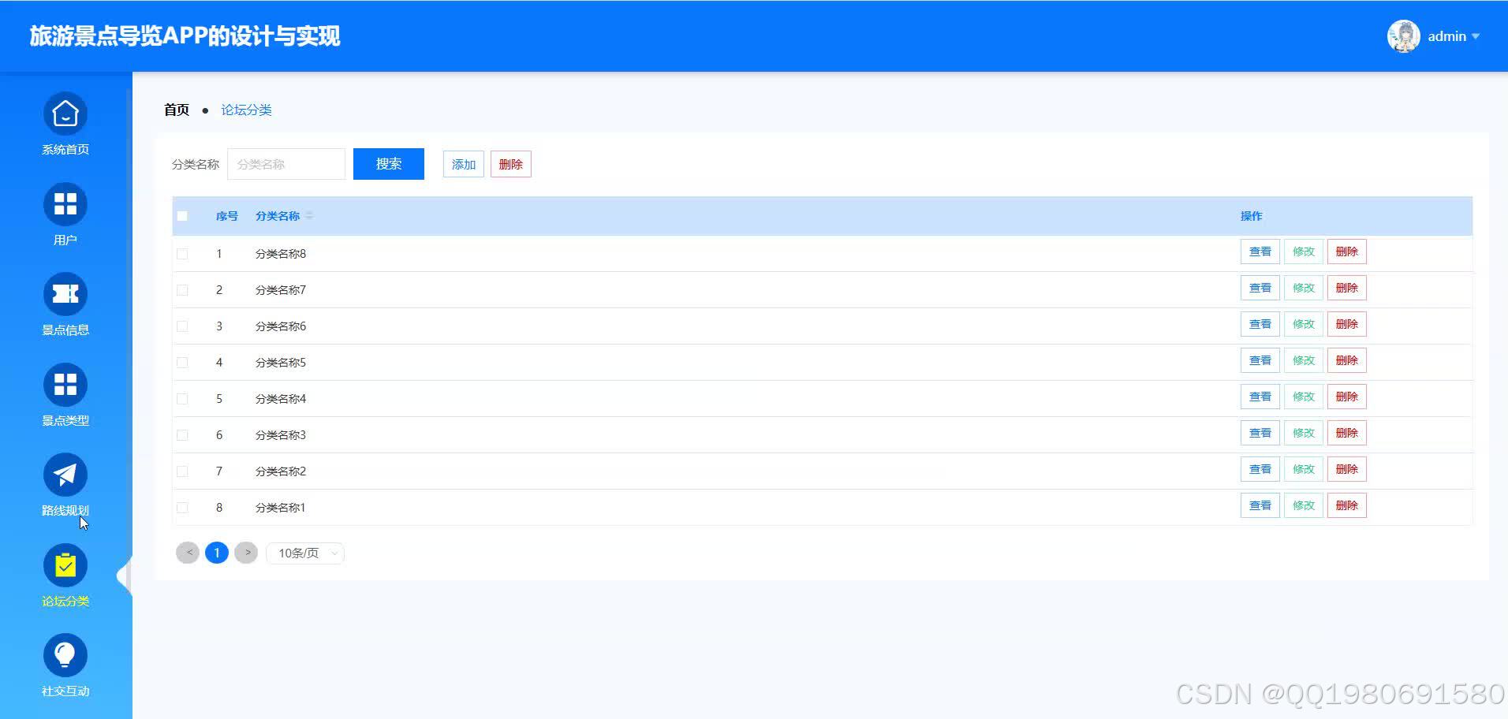
Task: Focus the 分类名称 search input field
Action: click(286, 164)
